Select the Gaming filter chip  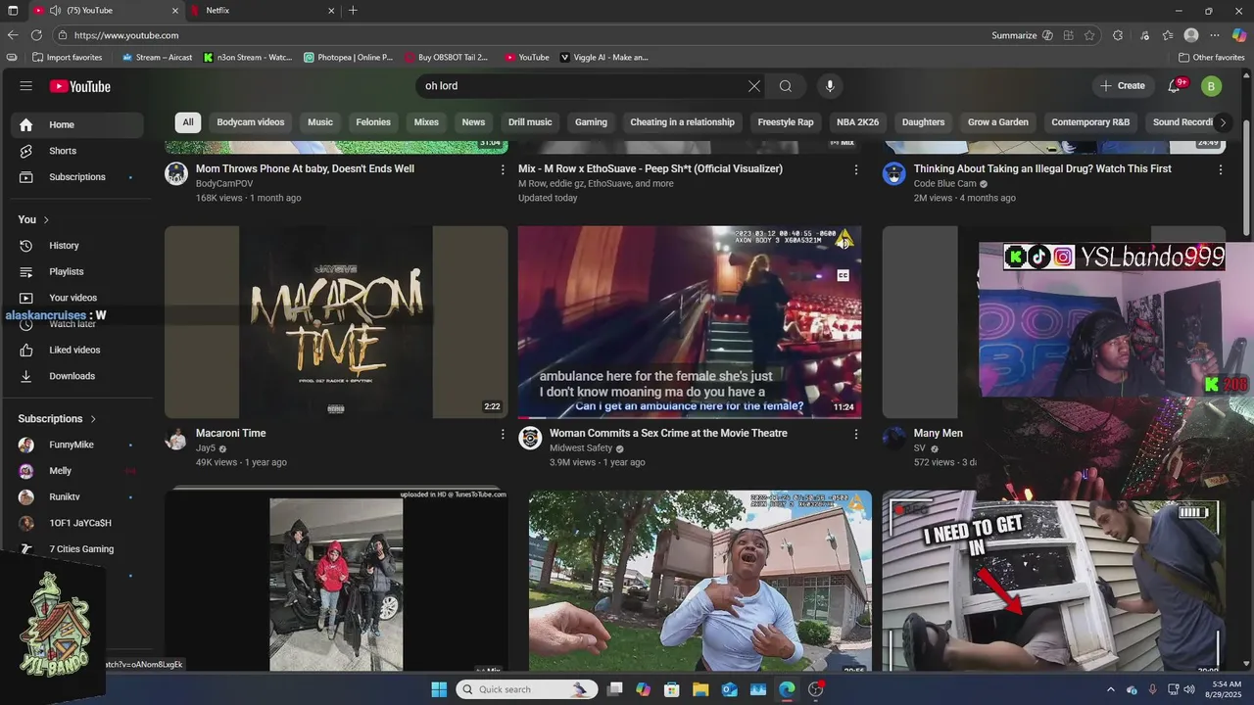click(x=591, y=122)
